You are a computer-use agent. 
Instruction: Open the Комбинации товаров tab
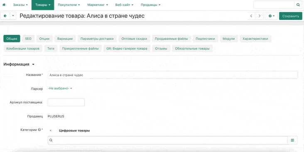[x=23, y=49]
